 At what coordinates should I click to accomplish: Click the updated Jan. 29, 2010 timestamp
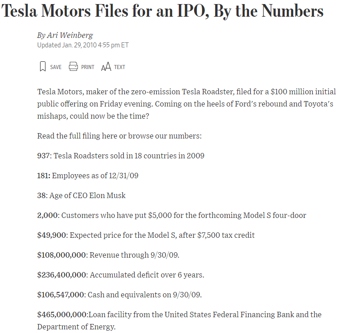tap(83, 45)
